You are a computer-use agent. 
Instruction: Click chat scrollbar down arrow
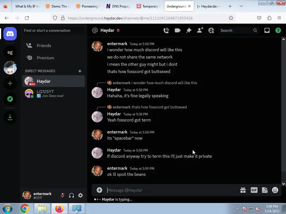pyautogui.click(x=283, y=184)
